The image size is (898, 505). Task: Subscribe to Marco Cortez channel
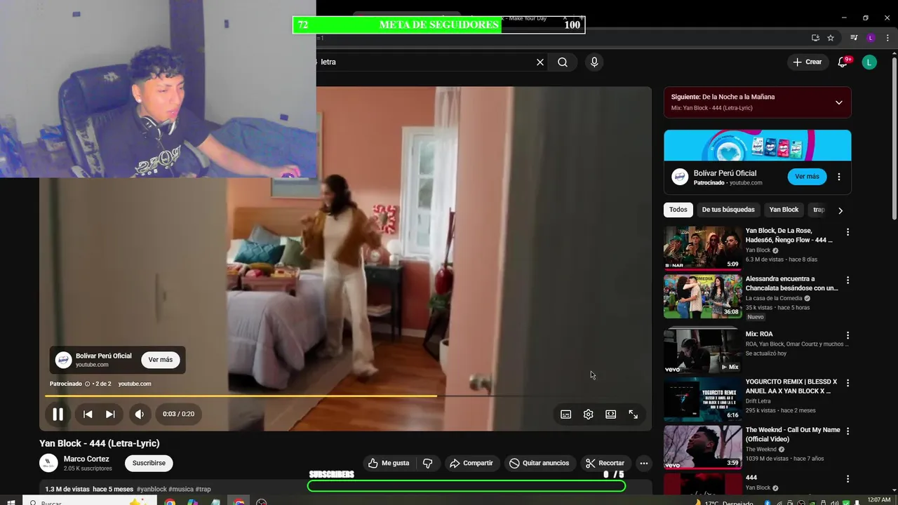click(149, 463)
